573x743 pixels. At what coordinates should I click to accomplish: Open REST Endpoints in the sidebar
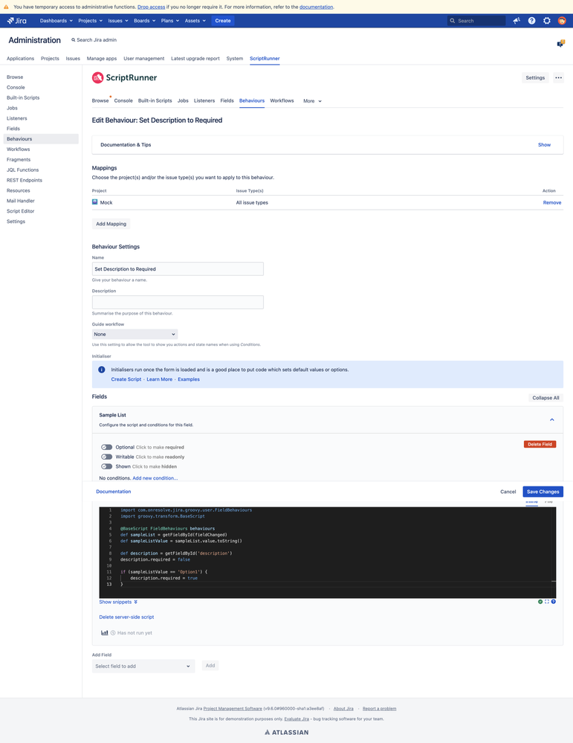pyautogui.click(x=24, y=180)
